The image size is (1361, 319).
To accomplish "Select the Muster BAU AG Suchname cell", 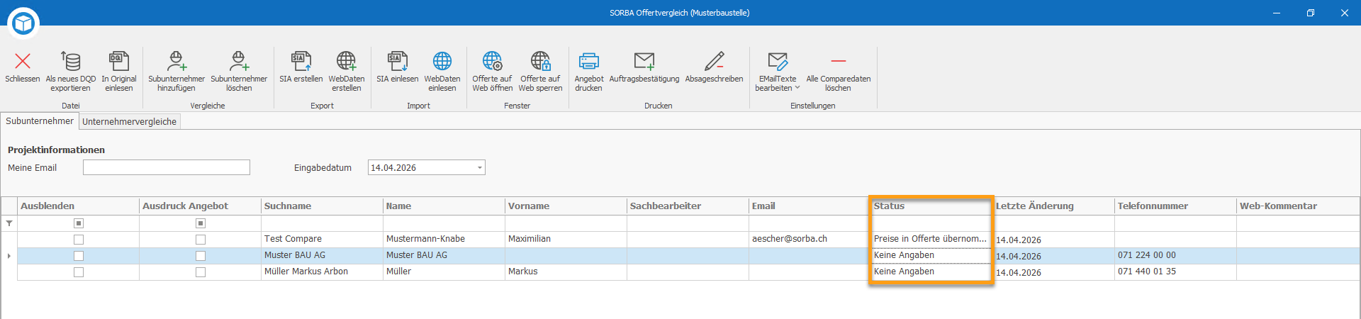I will (x=322, y=255).
